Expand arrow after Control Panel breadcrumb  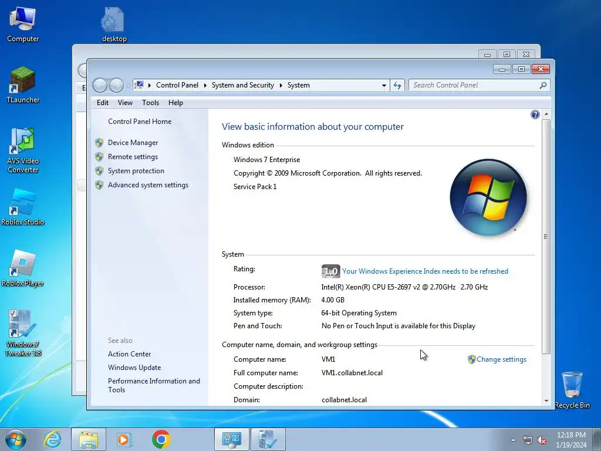pos(205,85)
